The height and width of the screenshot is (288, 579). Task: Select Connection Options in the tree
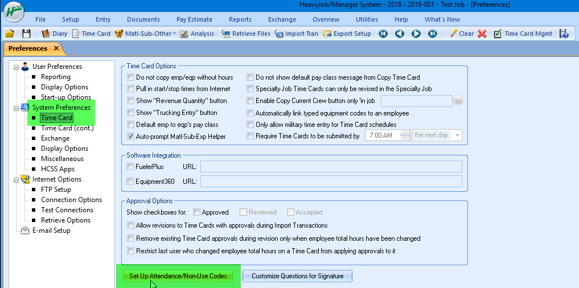pos(71,200)
